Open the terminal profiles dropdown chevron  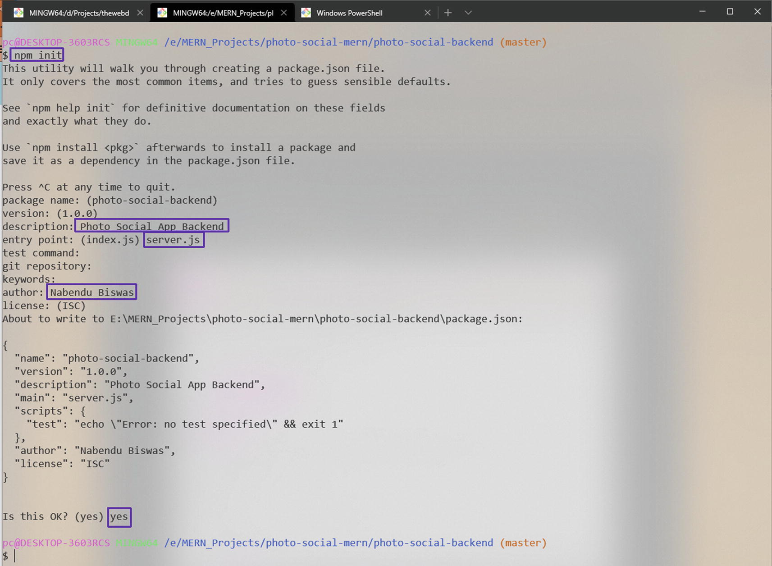[468, 13]
